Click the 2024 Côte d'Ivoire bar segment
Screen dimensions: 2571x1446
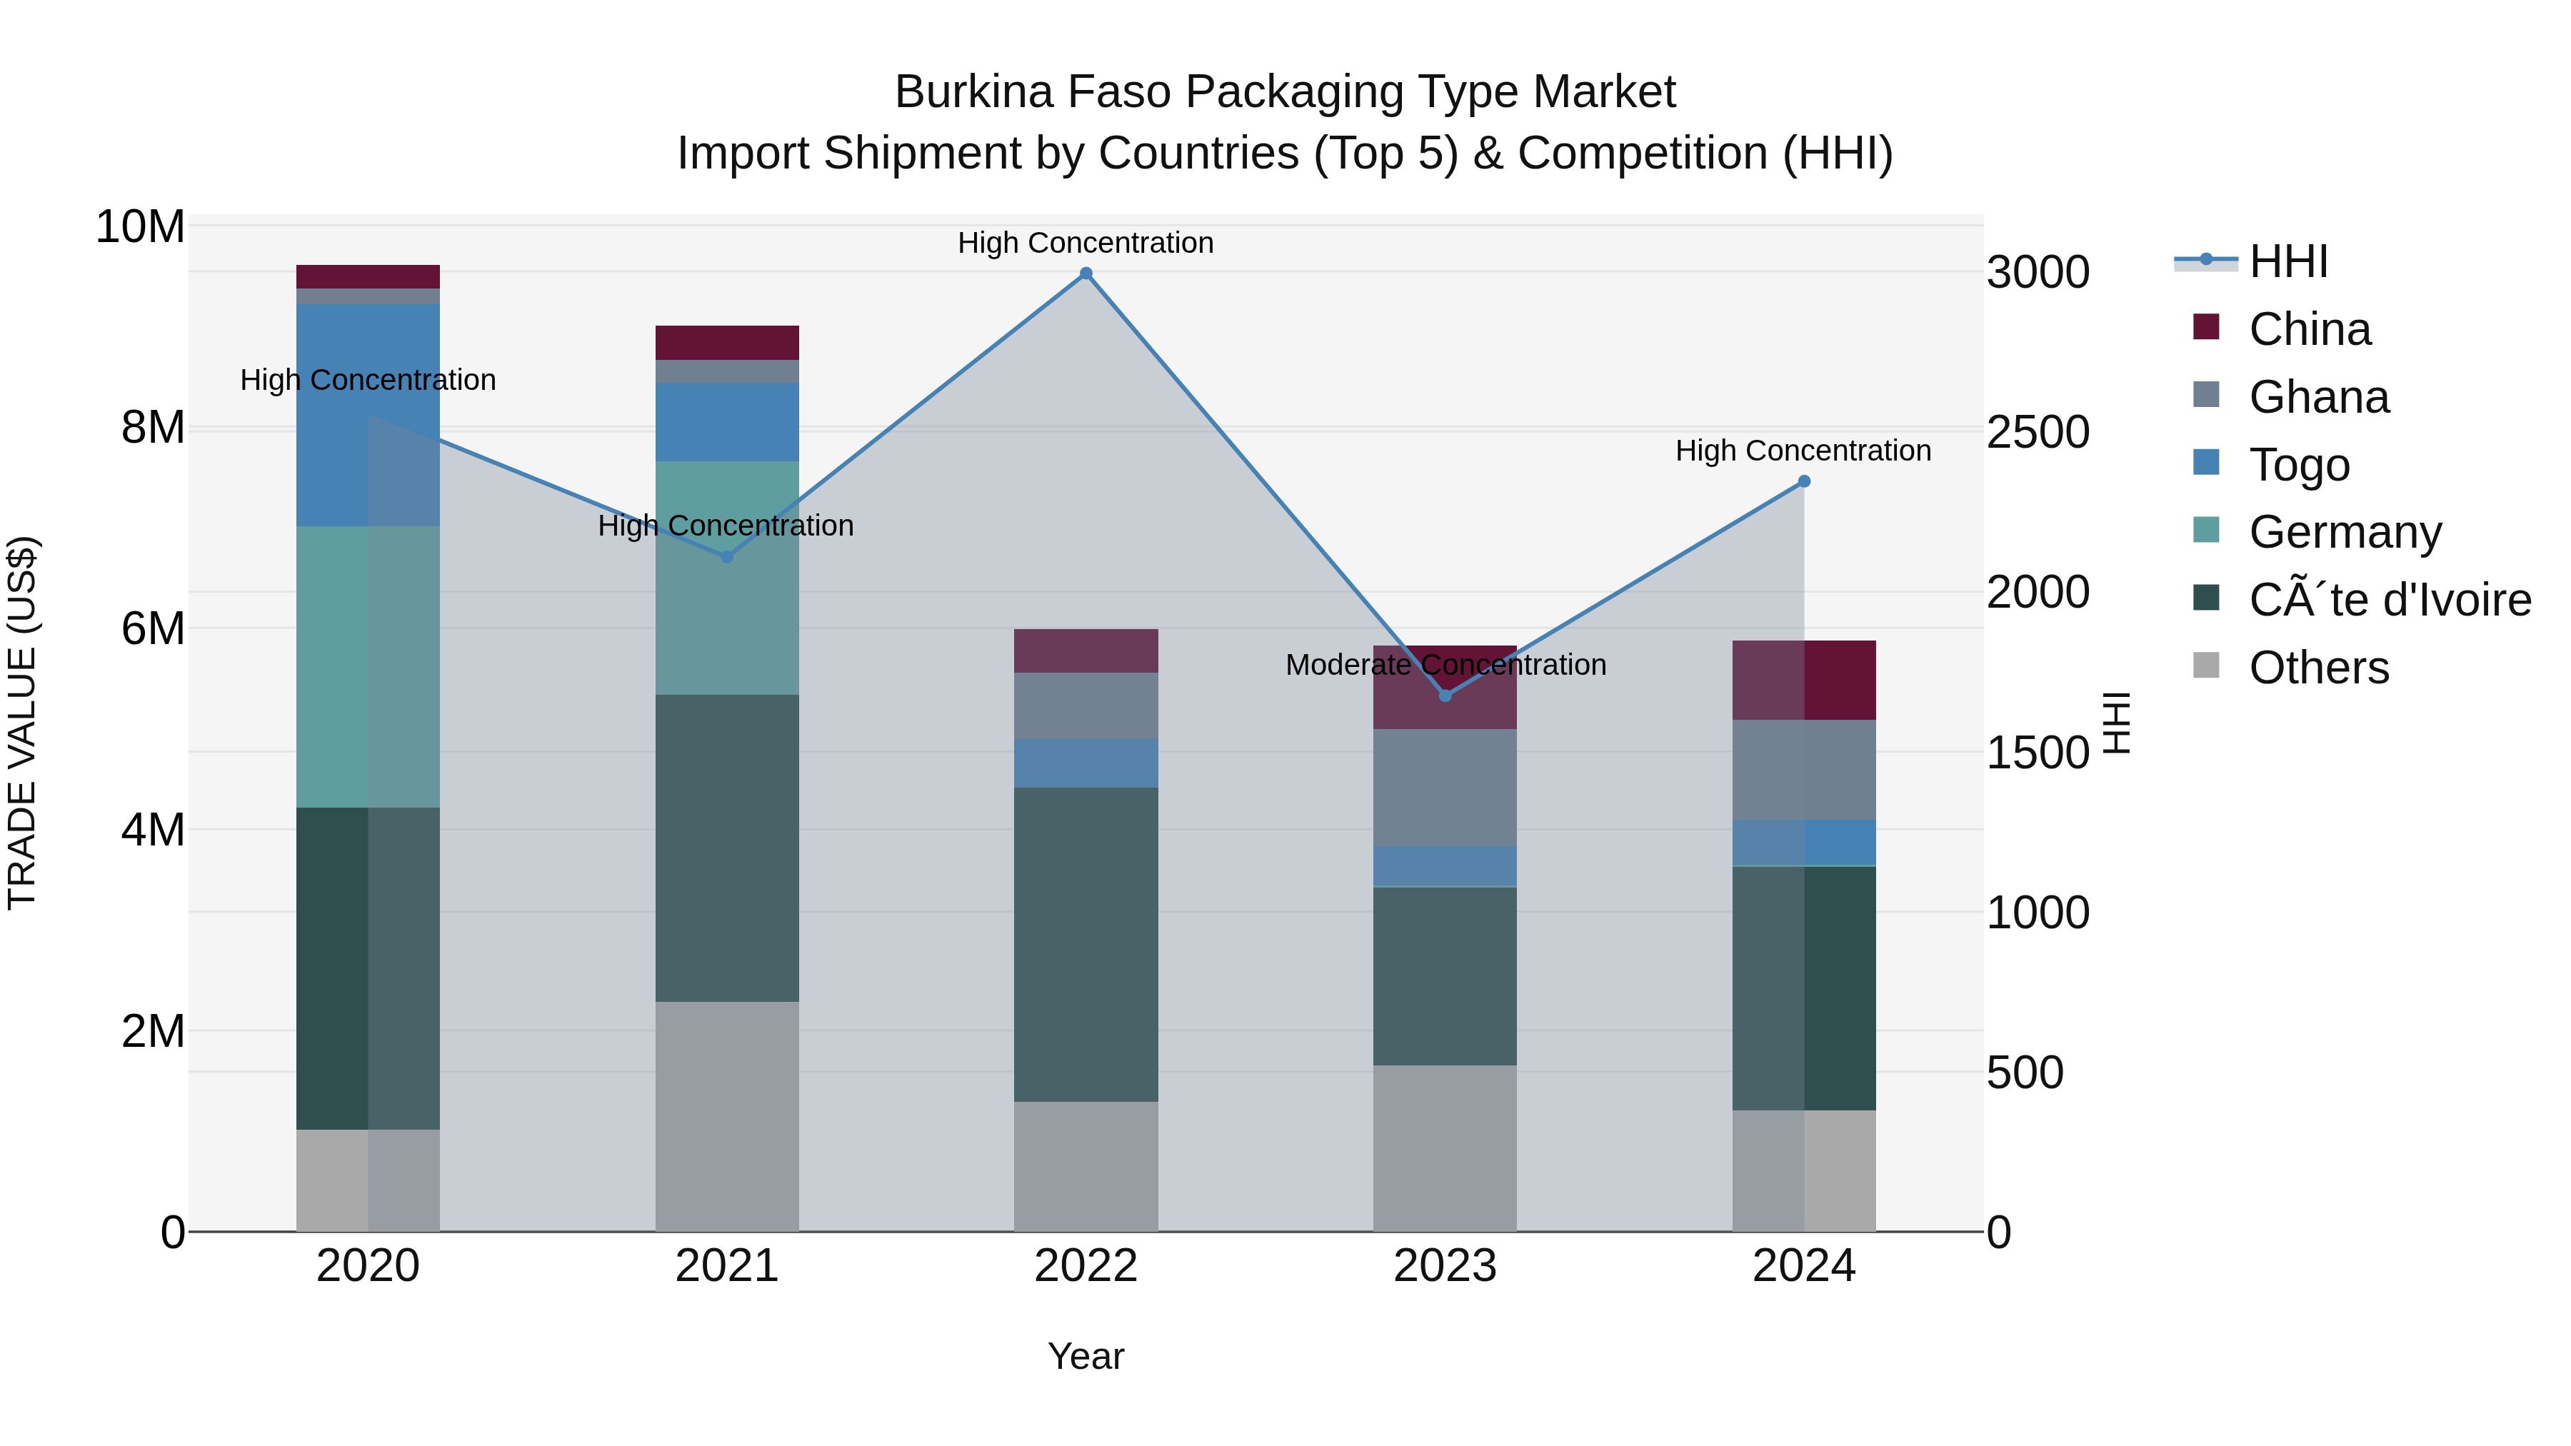(x=1803, y=988)
